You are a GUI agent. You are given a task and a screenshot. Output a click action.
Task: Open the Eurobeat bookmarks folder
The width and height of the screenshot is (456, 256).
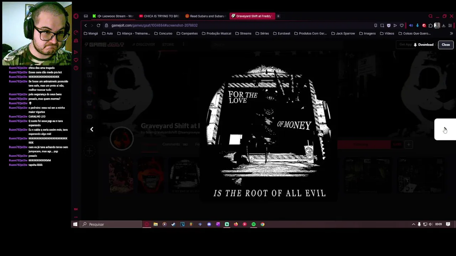tap(281, 33)
